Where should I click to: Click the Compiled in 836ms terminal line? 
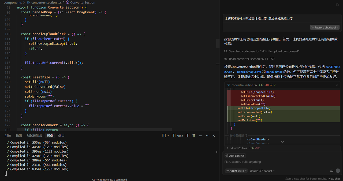pyautogui.click(x=38, y=169)
